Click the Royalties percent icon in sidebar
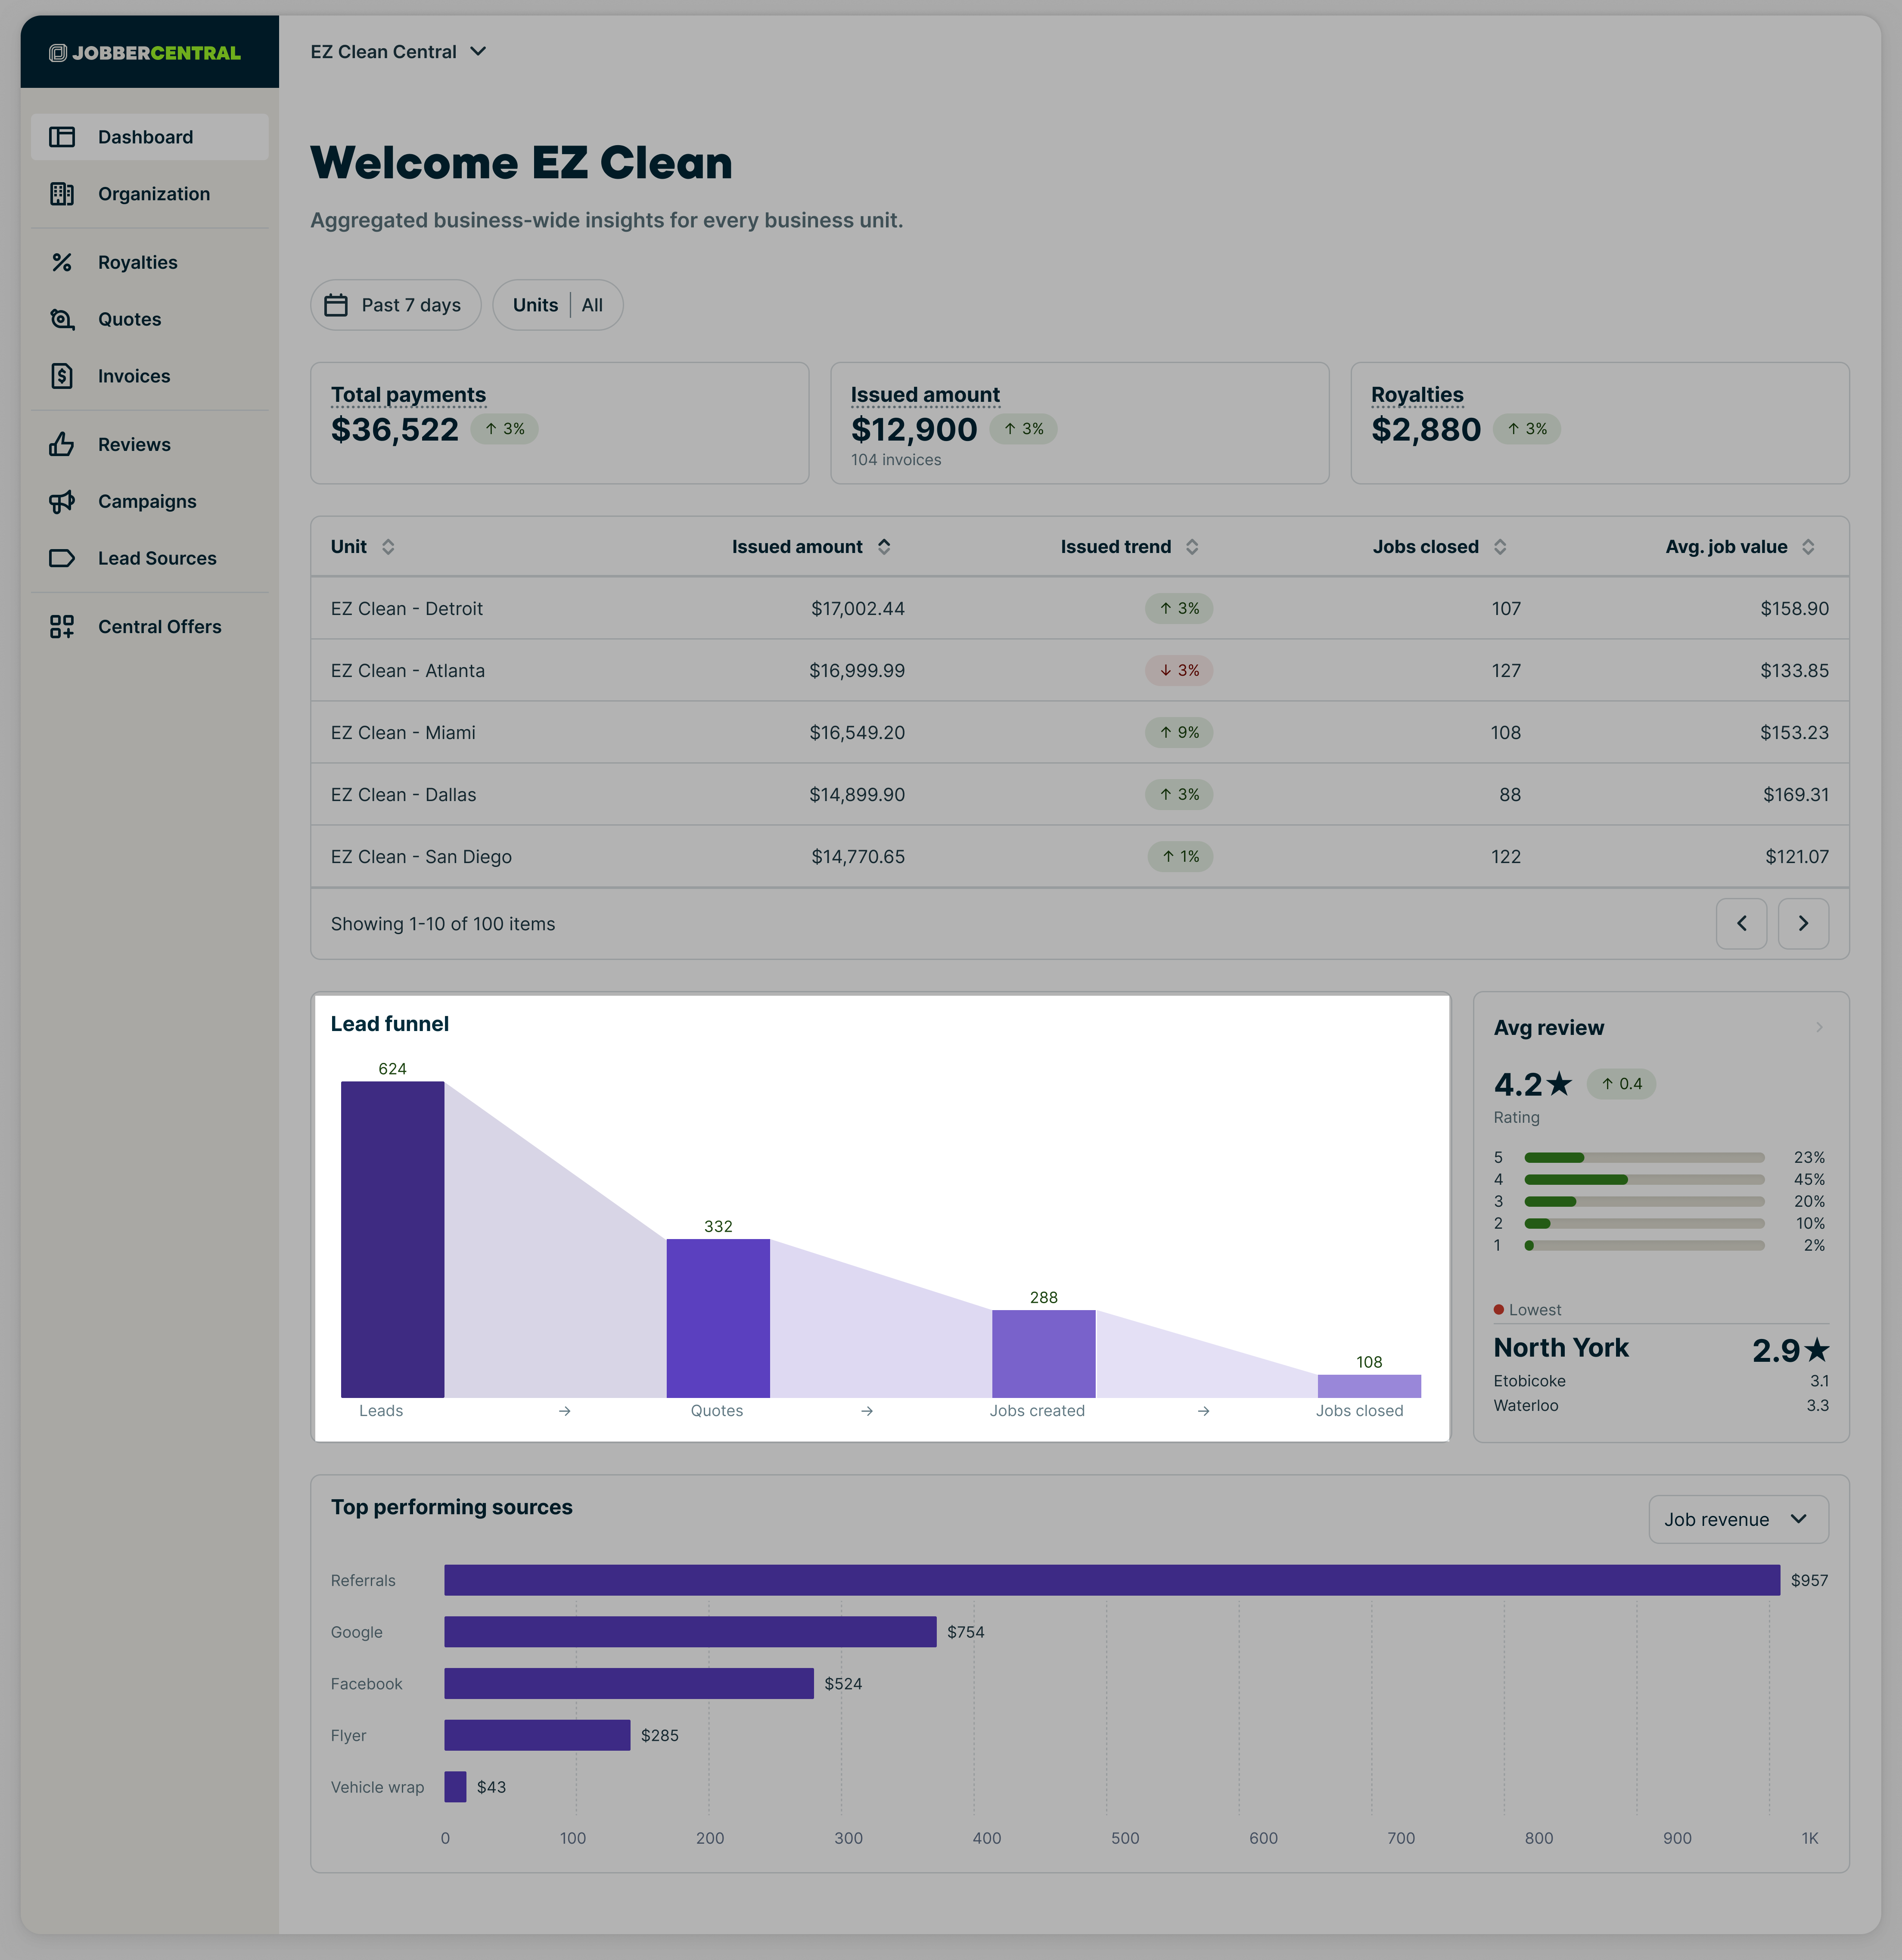The height and width of the screenshot is (1960, 1902). 62,262
